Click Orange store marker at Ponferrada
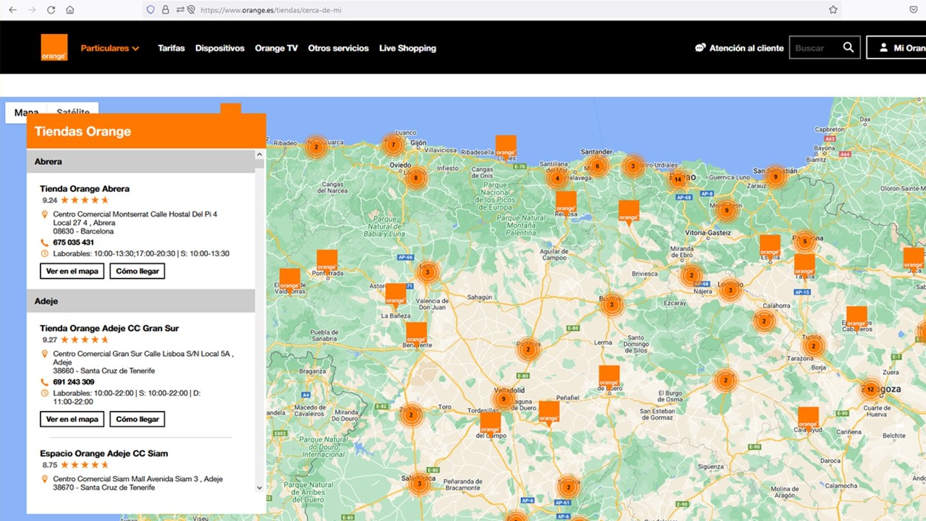 point(327,261)
